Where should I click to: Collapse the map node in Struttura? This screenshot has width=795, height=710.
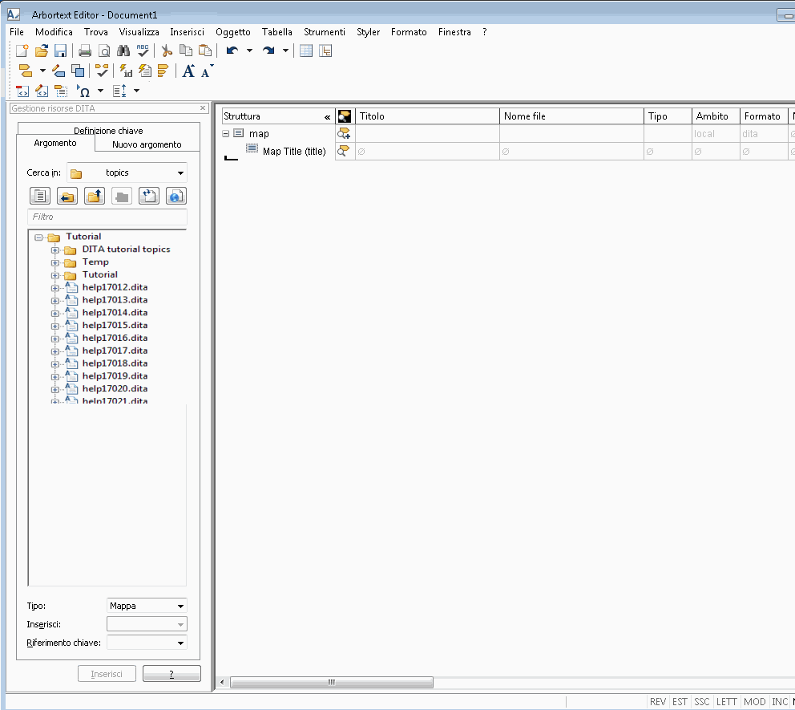[x=226, y=134]
